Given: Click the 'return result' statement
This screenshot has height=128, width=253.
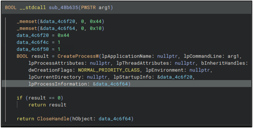Looking at the screenshot, I should (47, 105).
